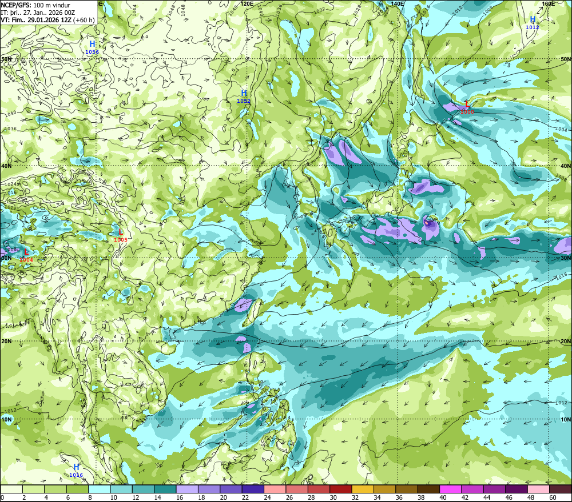This screenshot has height=502, width=572.
Task: Click the 160E longitude label
Action: pyautogui.click(x=549, y=3)
